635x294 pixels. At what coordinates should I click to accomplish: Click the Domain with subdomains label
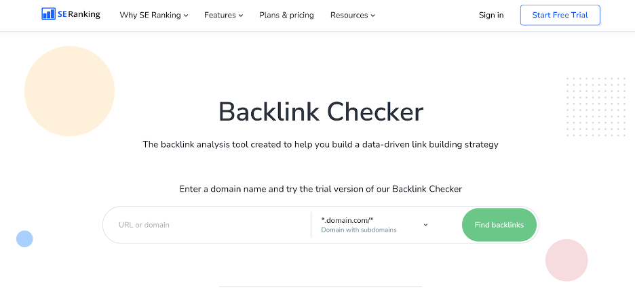click(359, 230)
